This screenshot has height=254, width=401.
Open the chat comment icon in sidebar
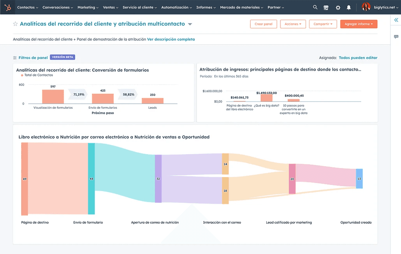396,37
